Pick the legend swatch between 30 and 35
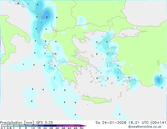Image resolution: width=167 pixels, height=129 pixels. [59, 126]
